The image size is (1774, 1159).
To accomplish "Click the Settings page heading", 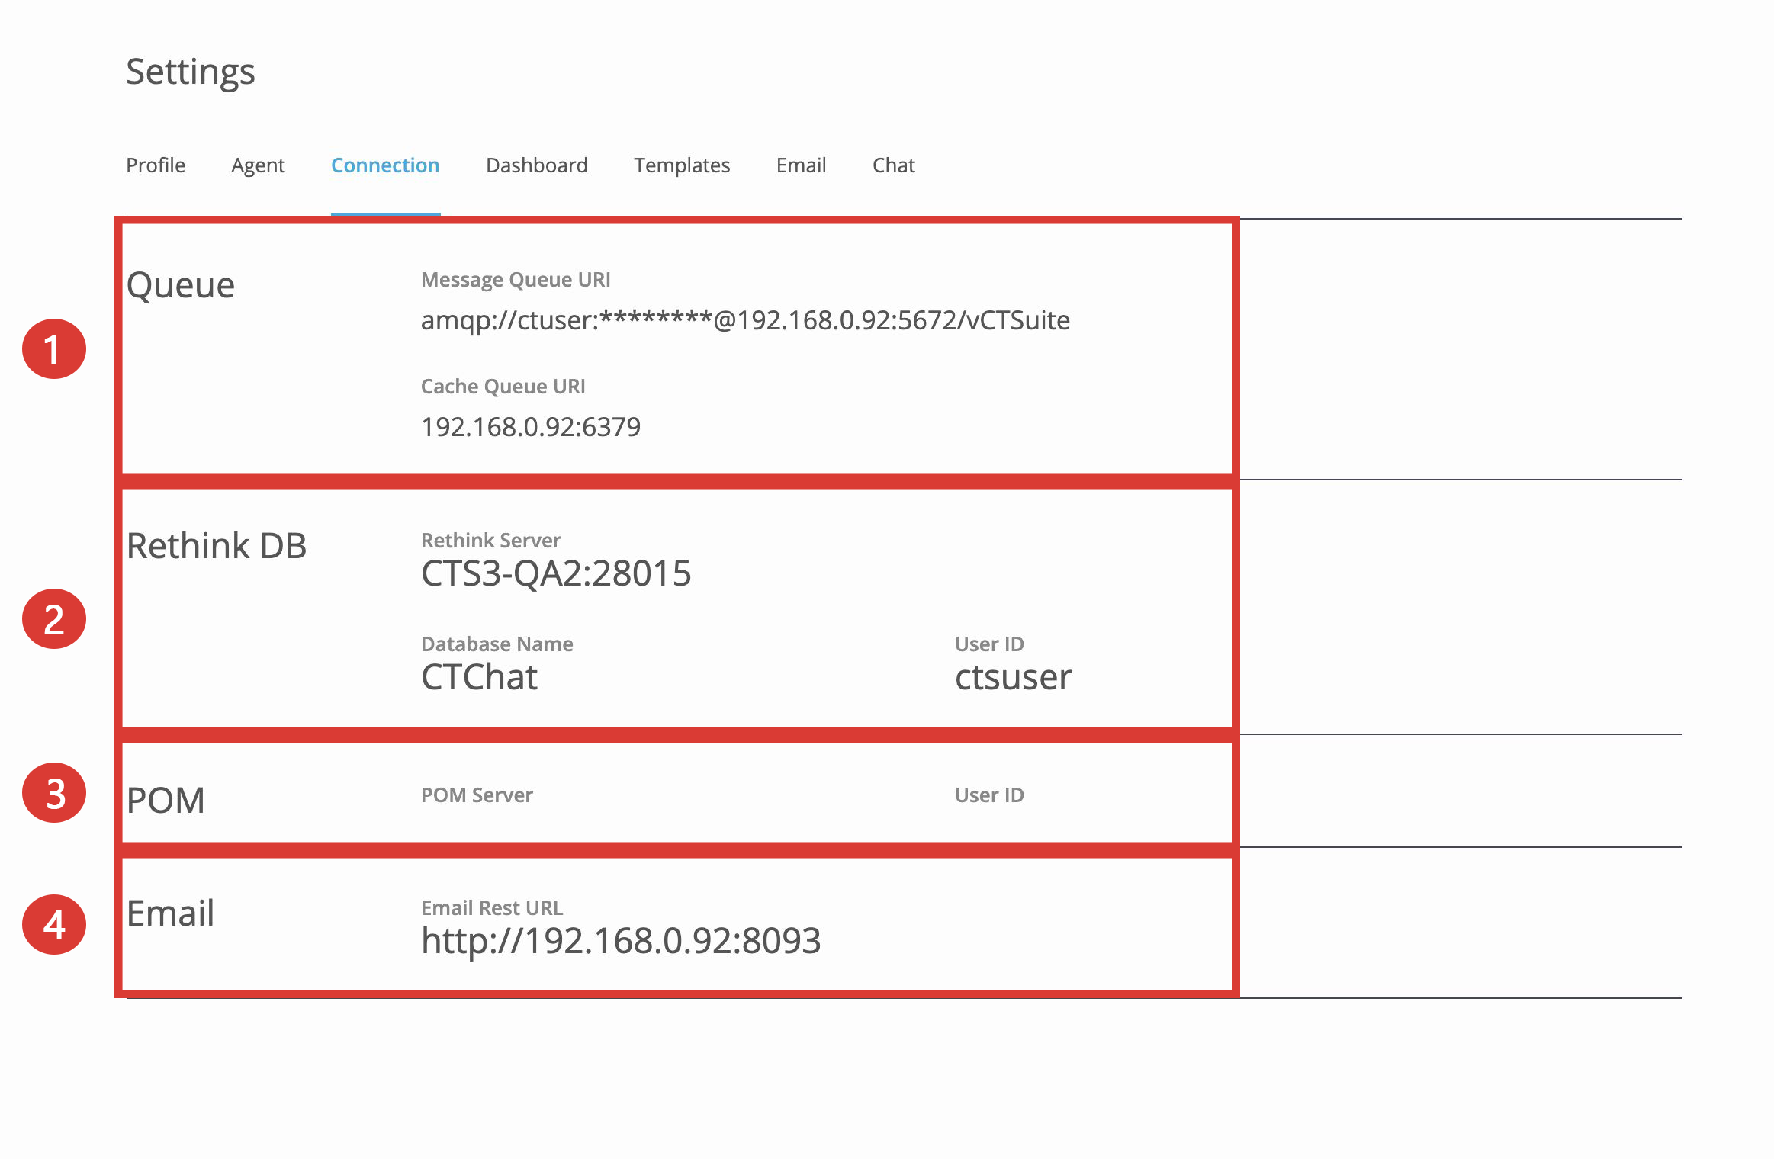I will (x=191, y=72).
